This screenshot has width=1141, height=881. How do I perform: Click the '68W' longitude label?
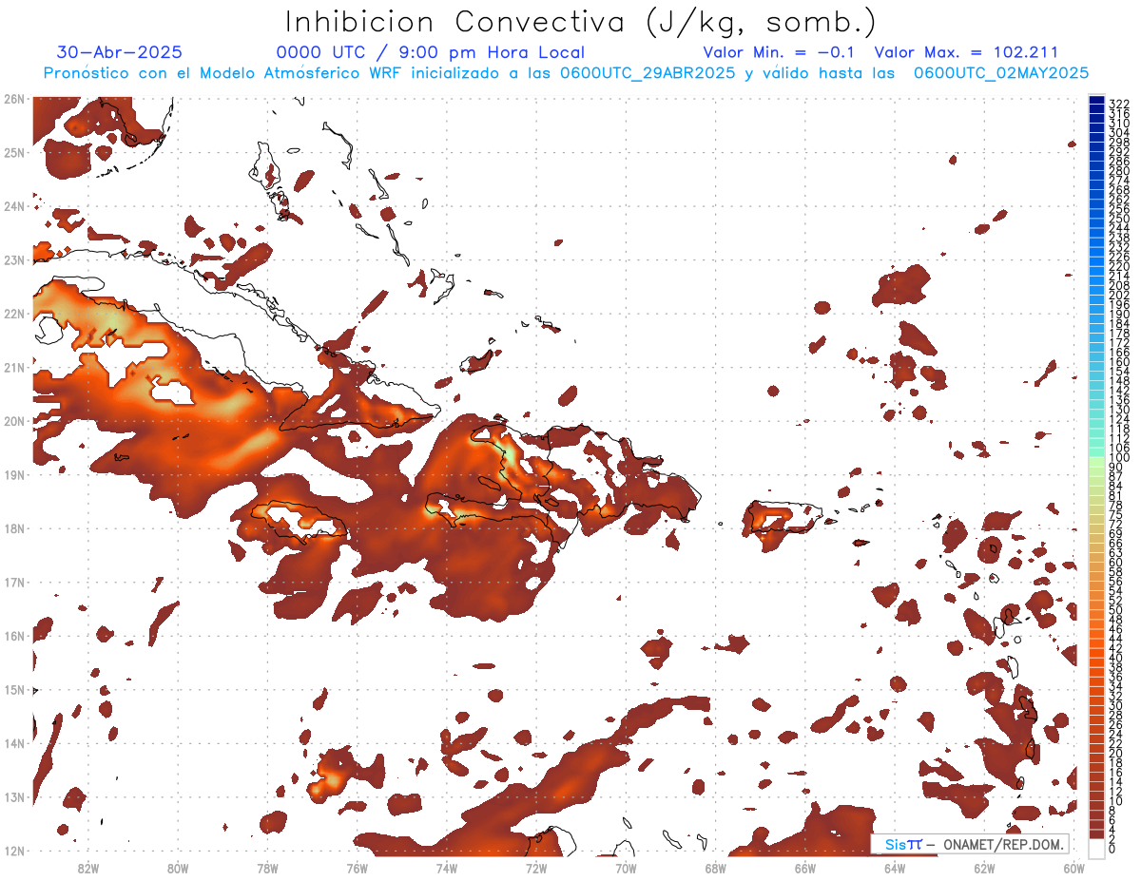tap(716, 869)
